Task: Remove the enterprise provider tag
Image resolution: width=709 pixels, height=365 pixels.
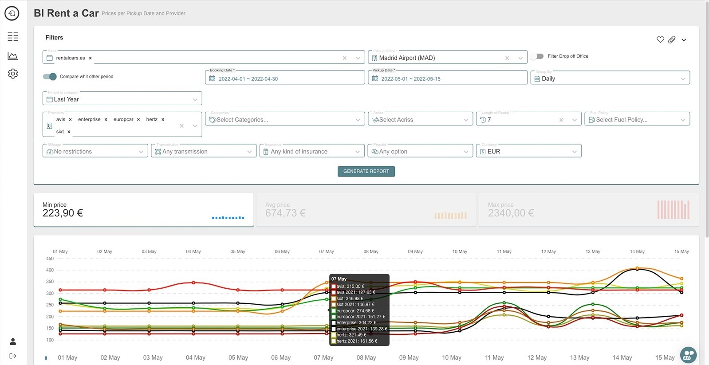Action: coord(106,120)
